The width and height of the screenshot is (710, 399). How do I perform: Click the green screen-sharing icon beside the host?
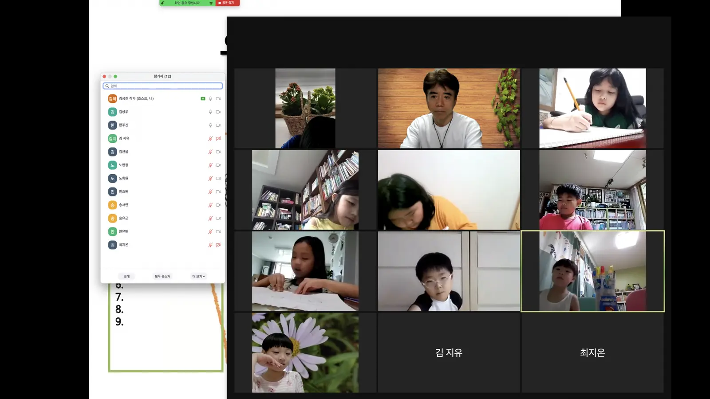203,98
